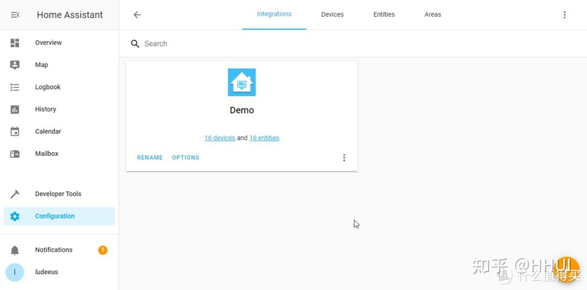Open the Overview menu item

coord(59,43)
